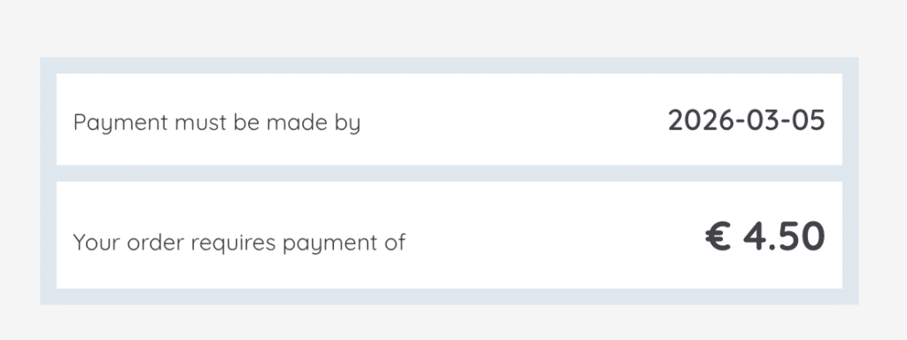907x340 pixels.
Task: Select the 4.50 amount value
Action: [x=784, y=237]
